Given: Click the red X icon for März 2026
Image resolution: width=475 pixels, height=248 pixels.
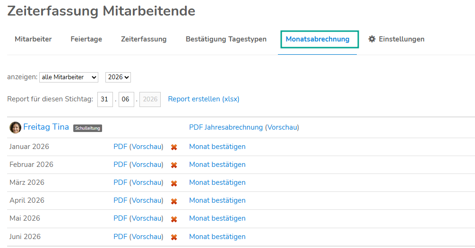Looking at the screenshot, I should click(174, 183).
